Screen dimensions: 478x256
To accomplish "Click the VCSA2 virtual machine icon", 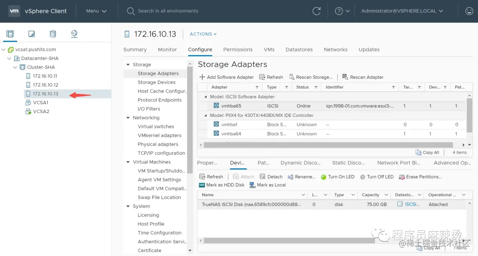I will 28,111.
